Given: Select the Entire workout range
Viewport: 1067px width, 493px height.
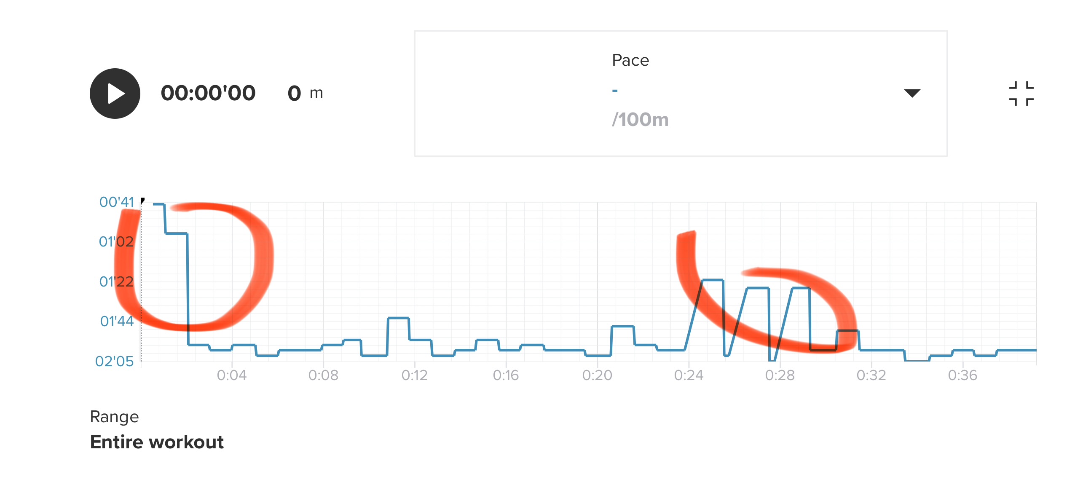Looking at the screenshot, I should (157, 442).
